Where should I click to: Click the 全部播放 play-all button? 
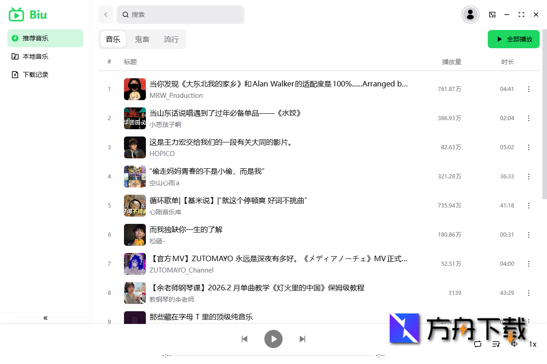(513, 39)
